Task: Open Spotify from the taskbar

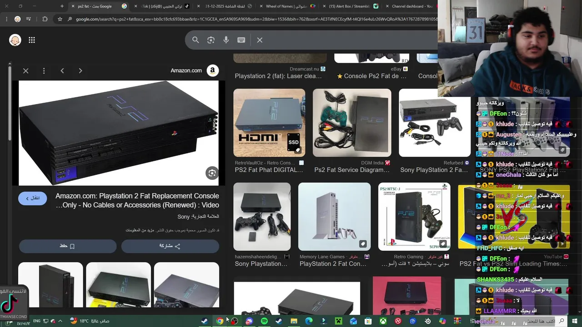Action: [264, 321]
